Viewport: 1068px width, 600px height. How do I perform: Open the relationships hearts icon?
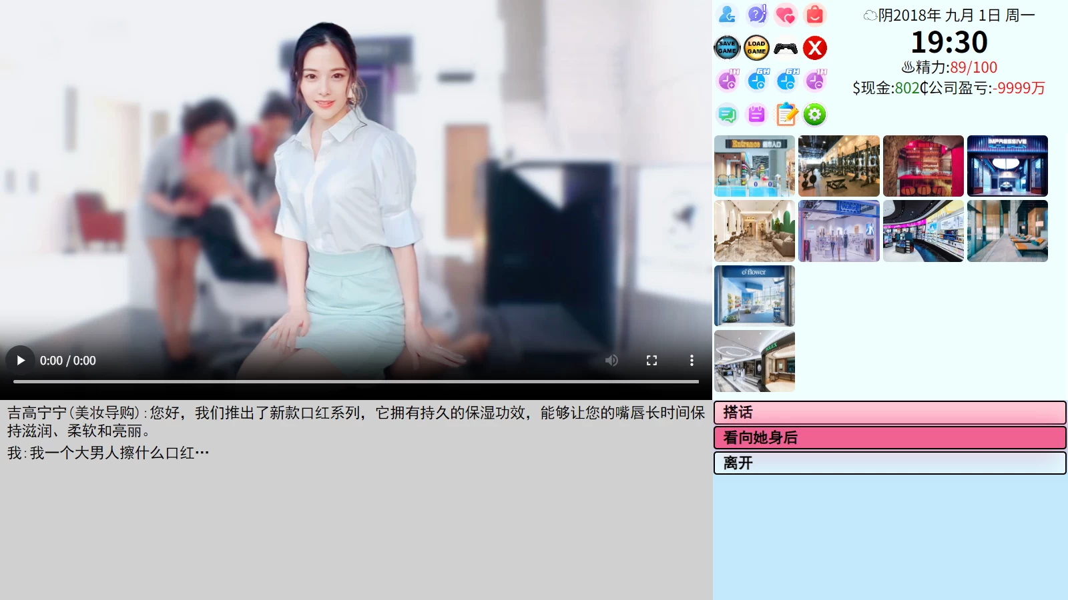[786, 13]
